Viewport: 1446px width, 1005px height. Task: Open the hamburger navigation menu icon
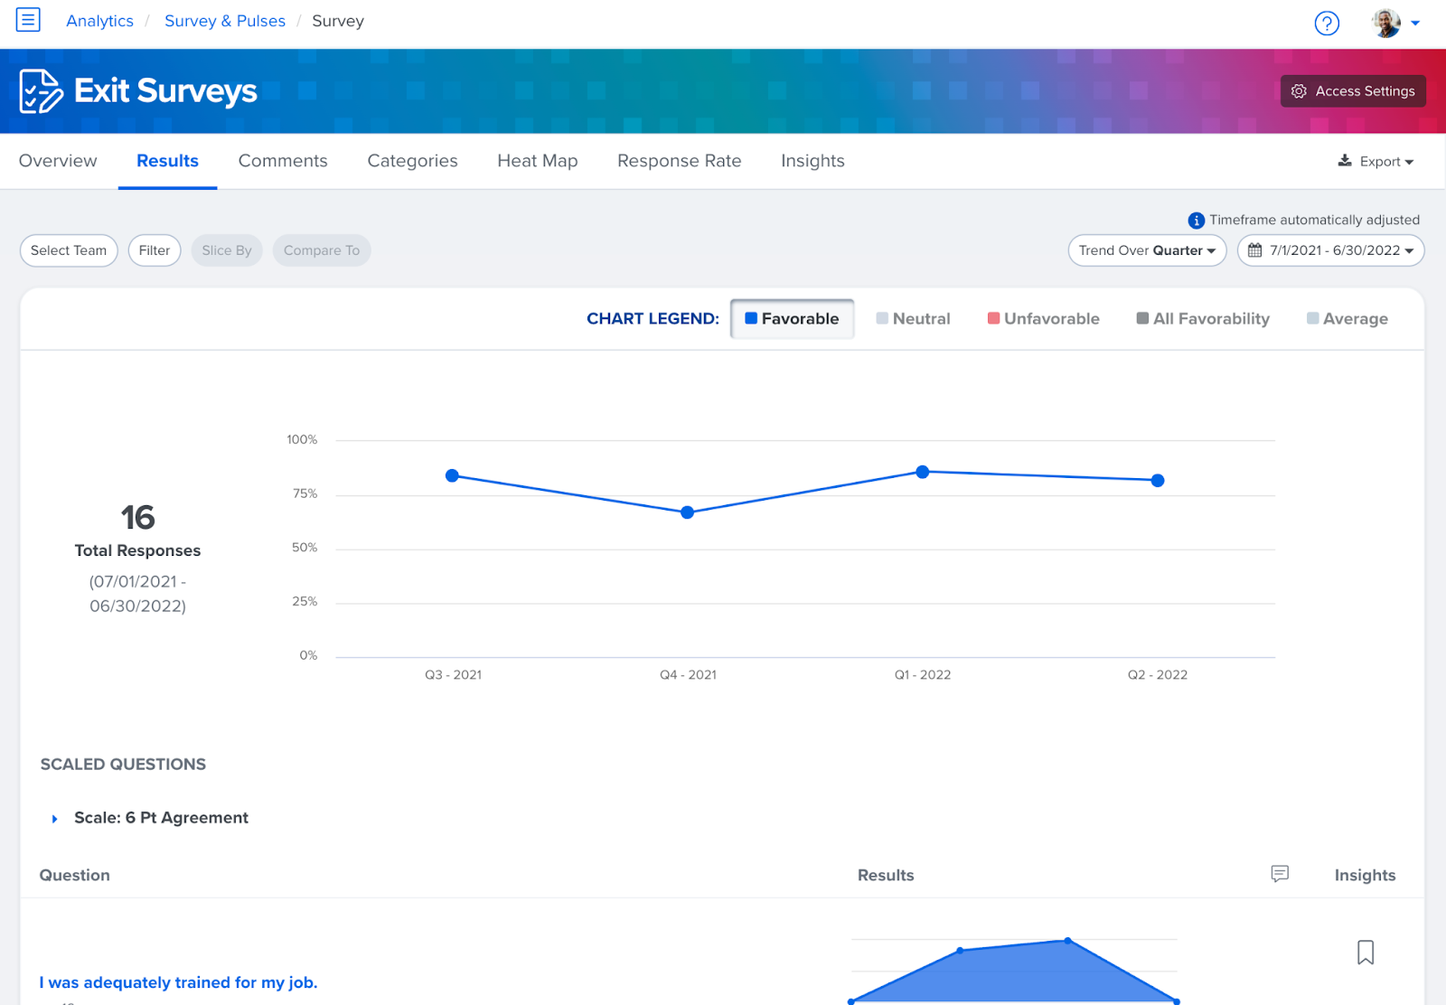point(28,19)
